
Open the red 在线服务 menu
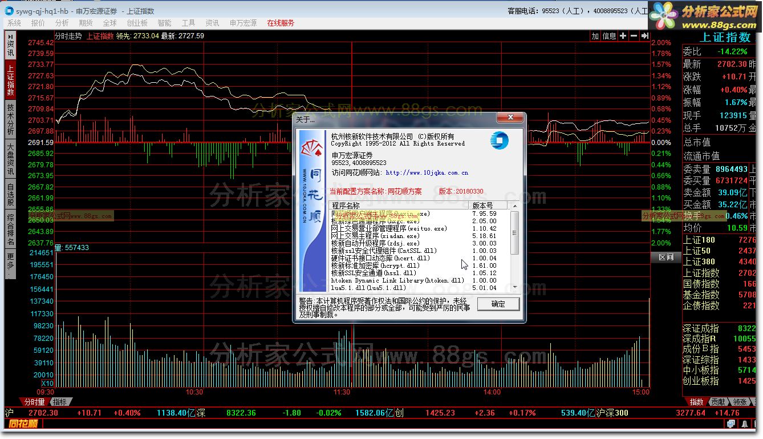click(x=281, y=23)
